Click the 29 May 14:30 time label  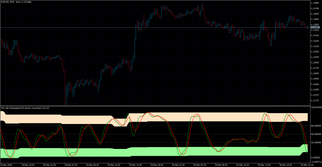click(135, 165)
